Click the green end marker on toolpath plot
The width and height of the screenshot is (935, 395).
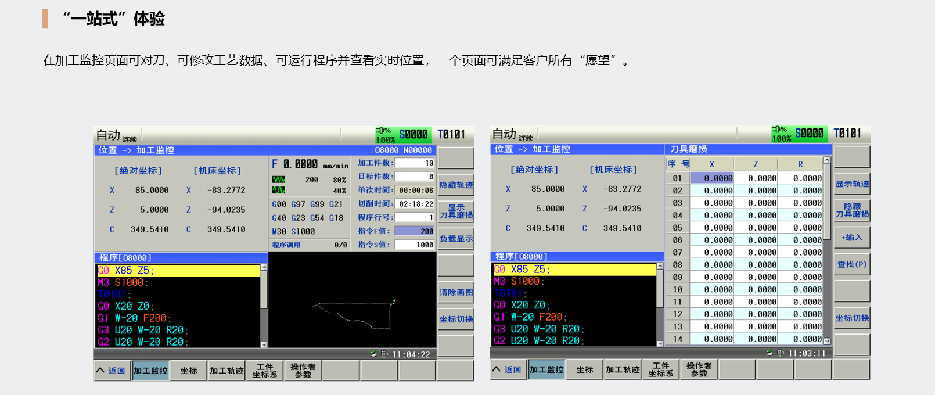click(394, 301)
